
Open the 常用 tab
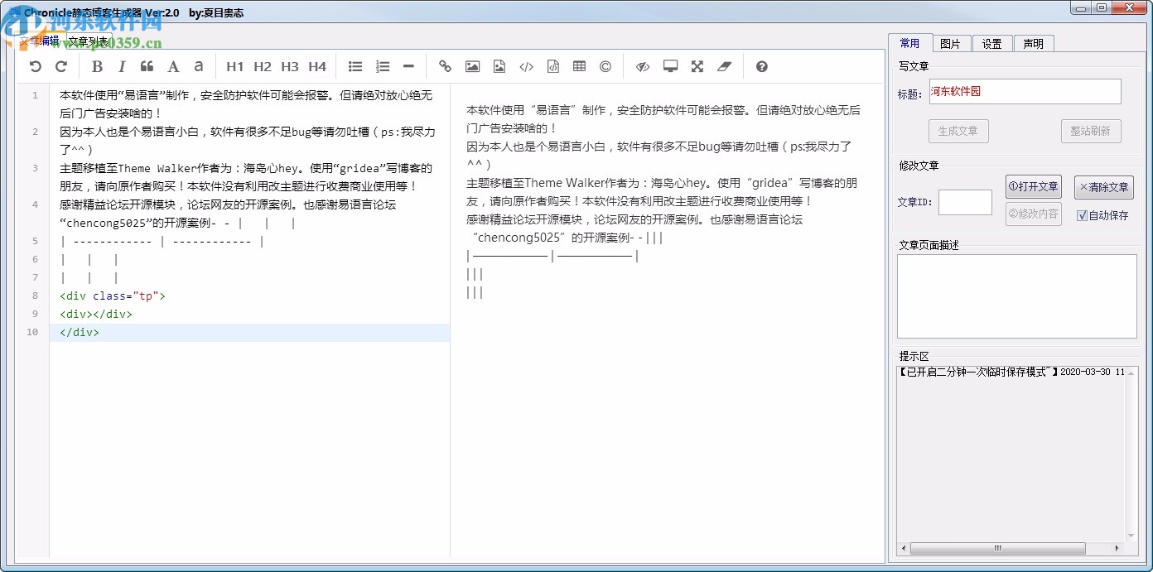click(x=909, y=43)
